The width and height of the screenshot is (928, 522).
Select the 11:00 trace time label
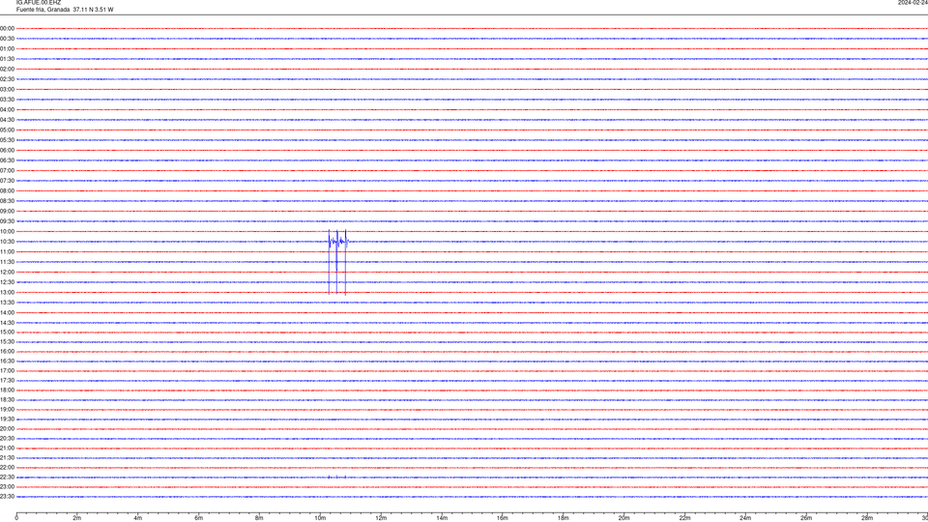(x=7, y=251)
